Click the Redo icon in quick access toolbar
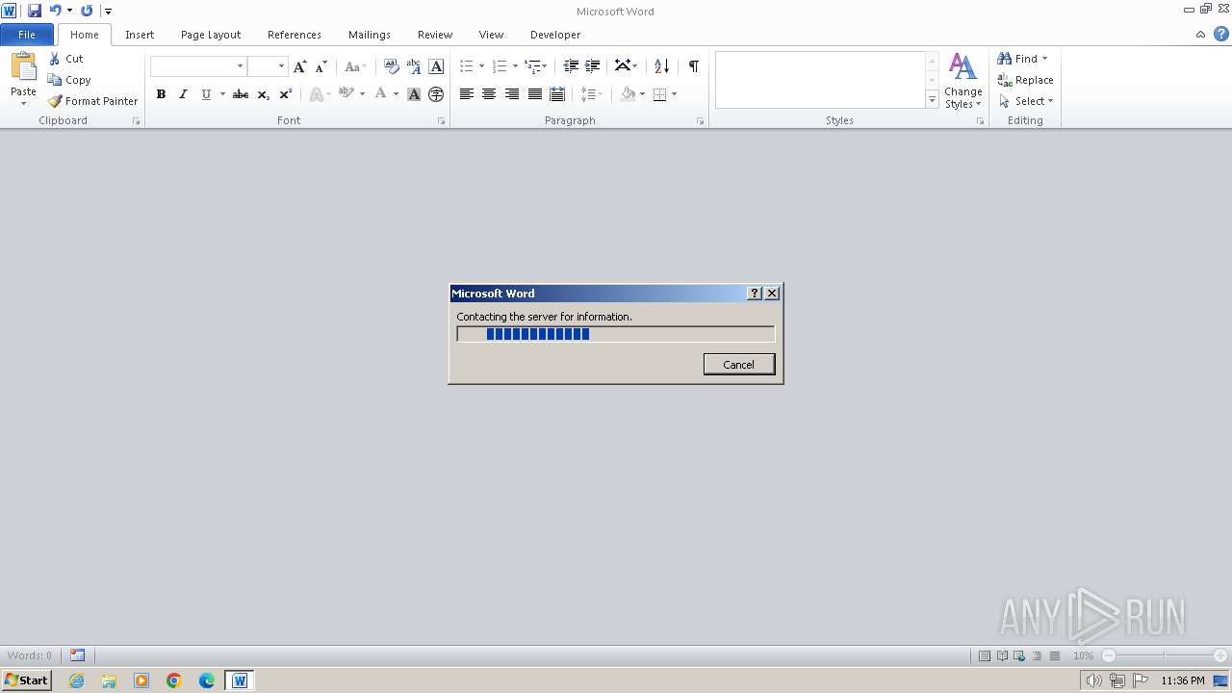The width and height of the screenshot is (1232, 693). (x=87, y=11)
